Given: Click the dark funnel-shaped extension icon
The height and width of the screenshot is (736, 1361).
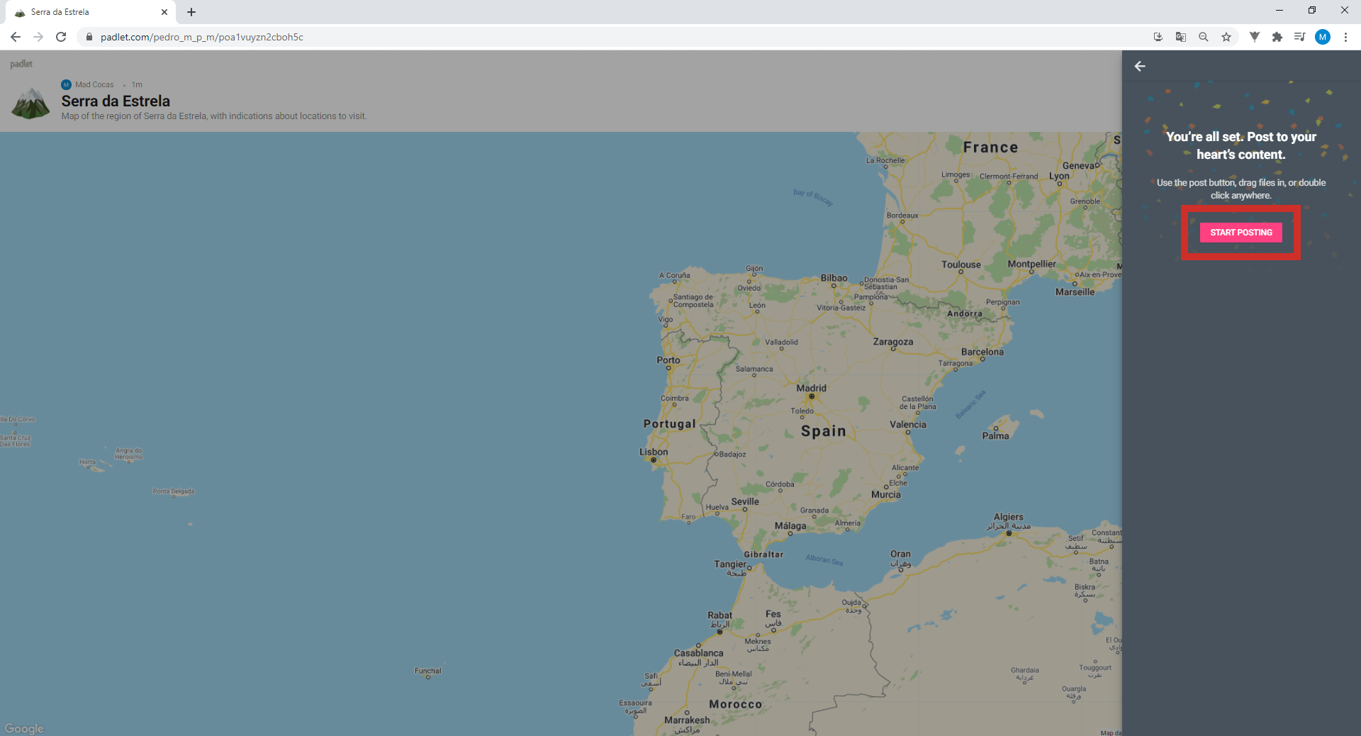Looking at the screenshot, I should point(1255,37).
